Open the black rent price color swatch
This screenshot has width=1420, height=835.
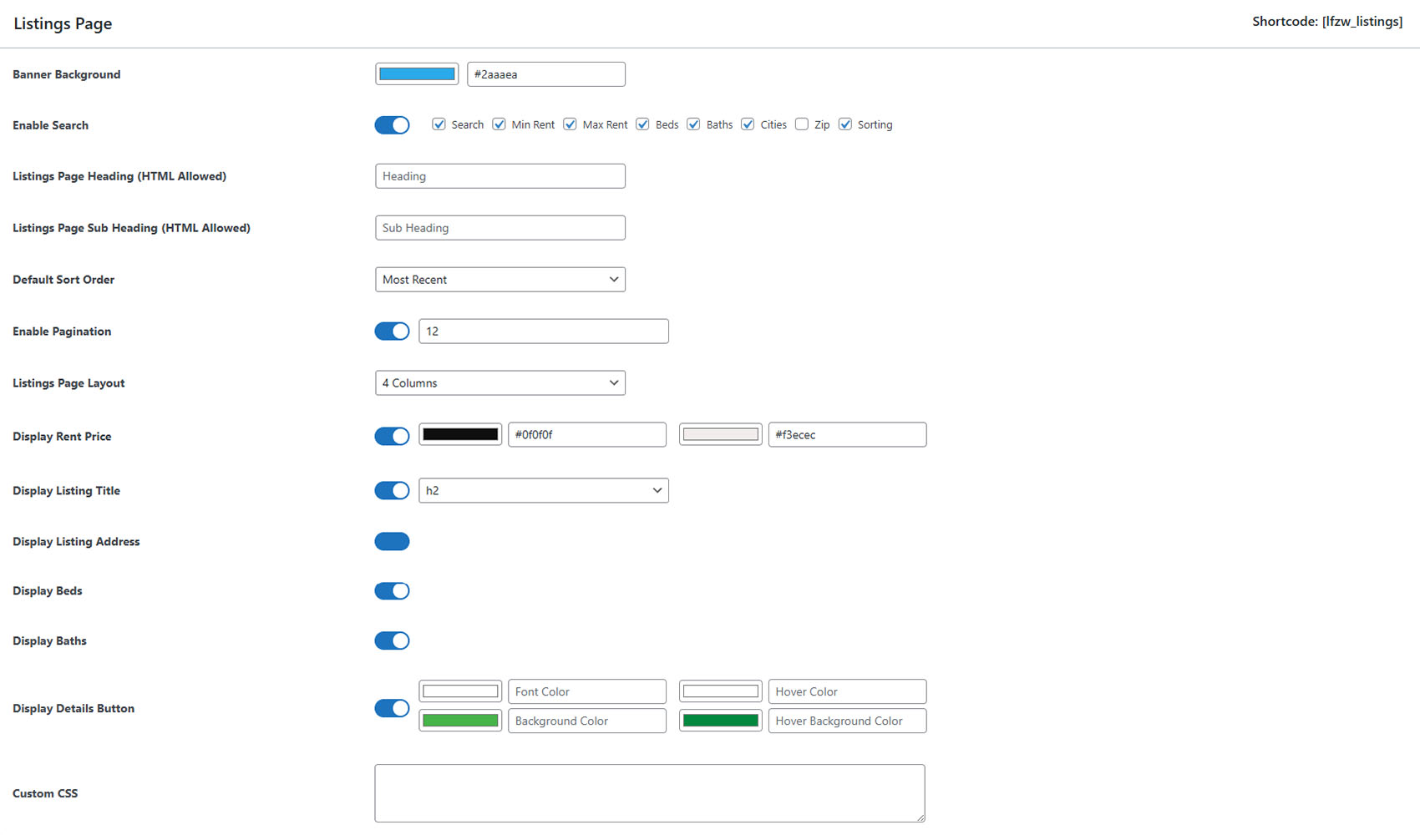tap(460, 434)
